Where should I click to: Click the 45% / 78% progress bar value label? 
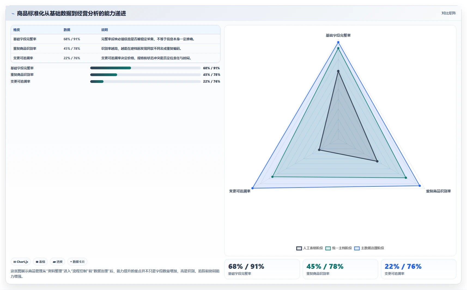211,75
